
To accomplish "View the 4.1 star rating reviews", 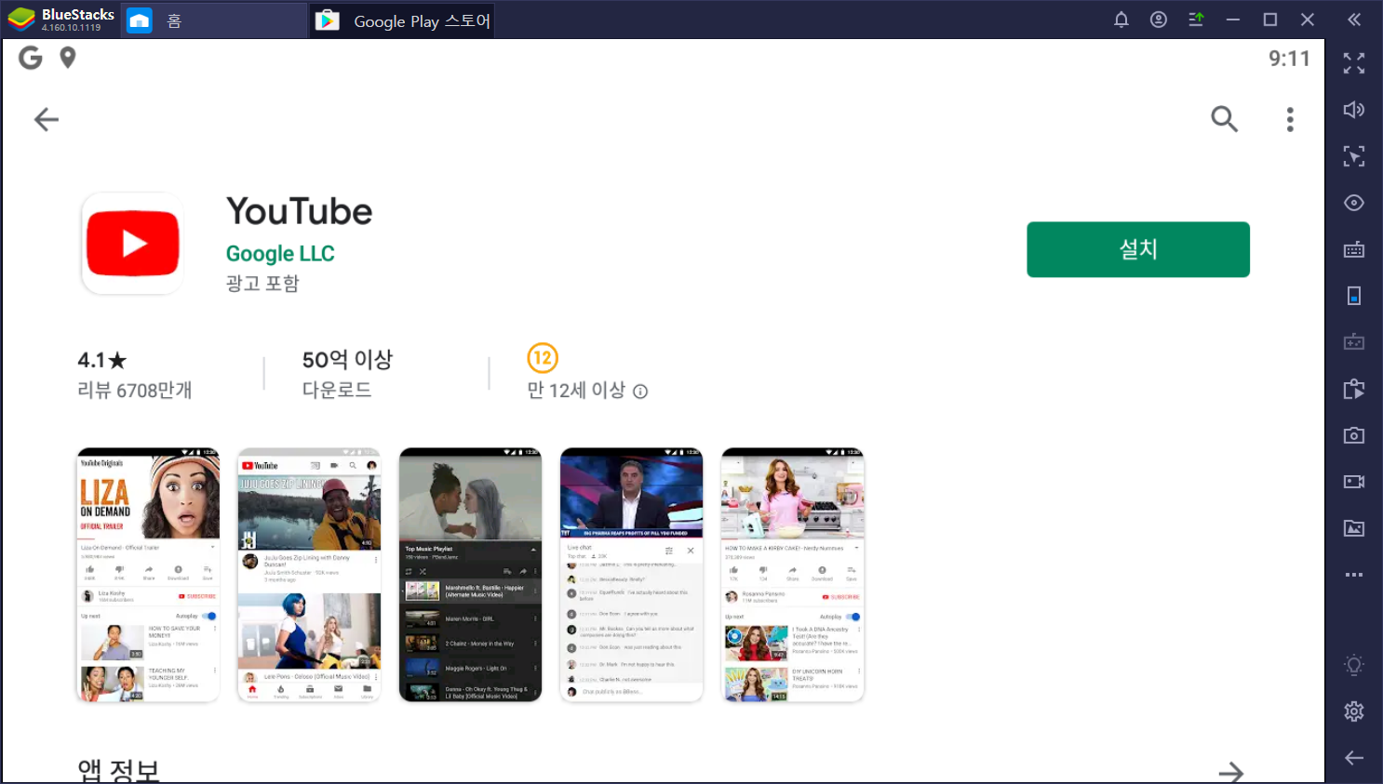I will click(102, 360).
